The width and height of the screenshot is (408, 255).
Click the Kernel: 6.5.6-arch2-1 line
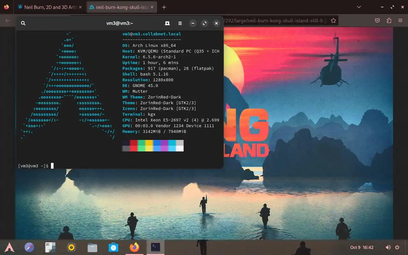(149, 57)
